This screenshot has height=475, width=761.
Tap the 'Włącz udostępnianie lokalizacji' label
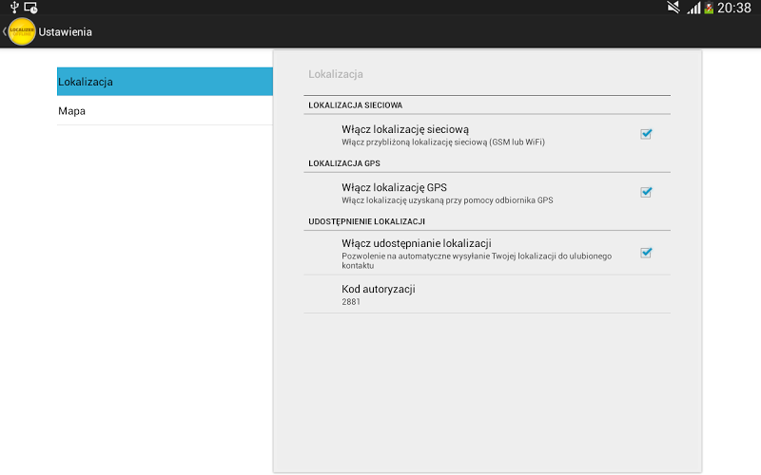(417, 243)
